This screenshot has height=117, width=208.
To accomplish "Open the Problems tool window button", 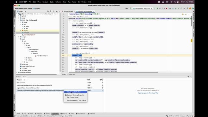I will point(38,114).
